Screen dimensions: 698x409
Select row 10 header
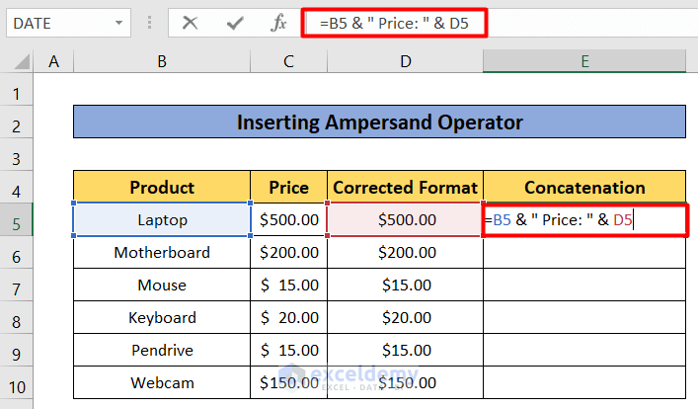pyautogui.click(x=17, y=382)
